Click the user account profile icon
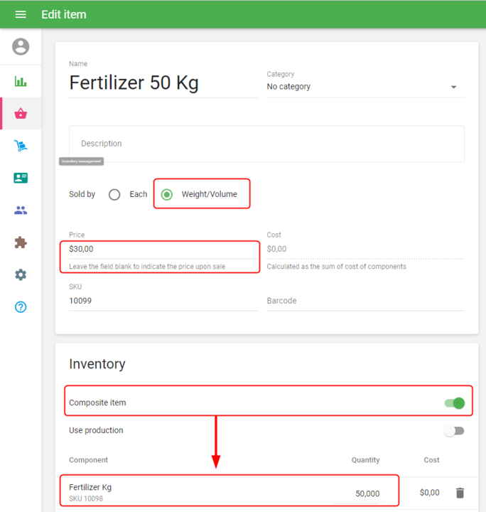The image size is (486, 512). [21, 47]
